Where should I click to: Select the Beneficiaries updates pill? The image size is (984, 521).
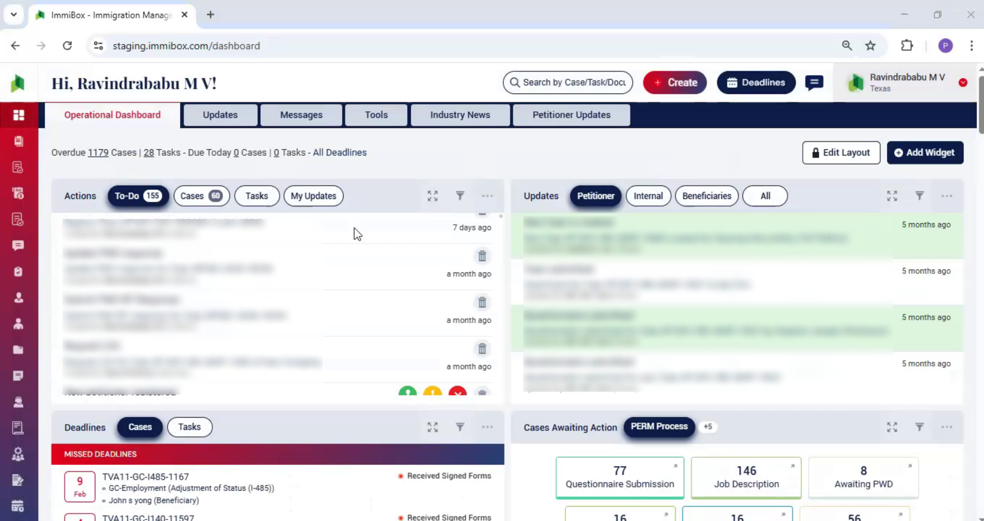pos(706,196)
